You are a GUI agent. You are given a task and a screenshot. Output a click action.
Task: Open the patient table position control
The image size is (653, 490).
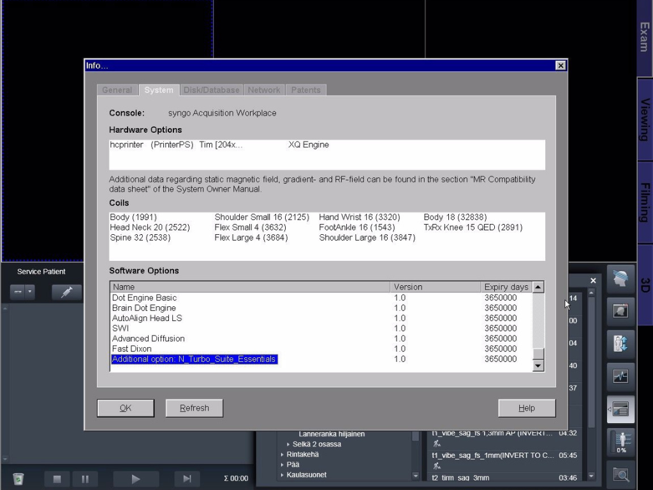coord(620,344)
